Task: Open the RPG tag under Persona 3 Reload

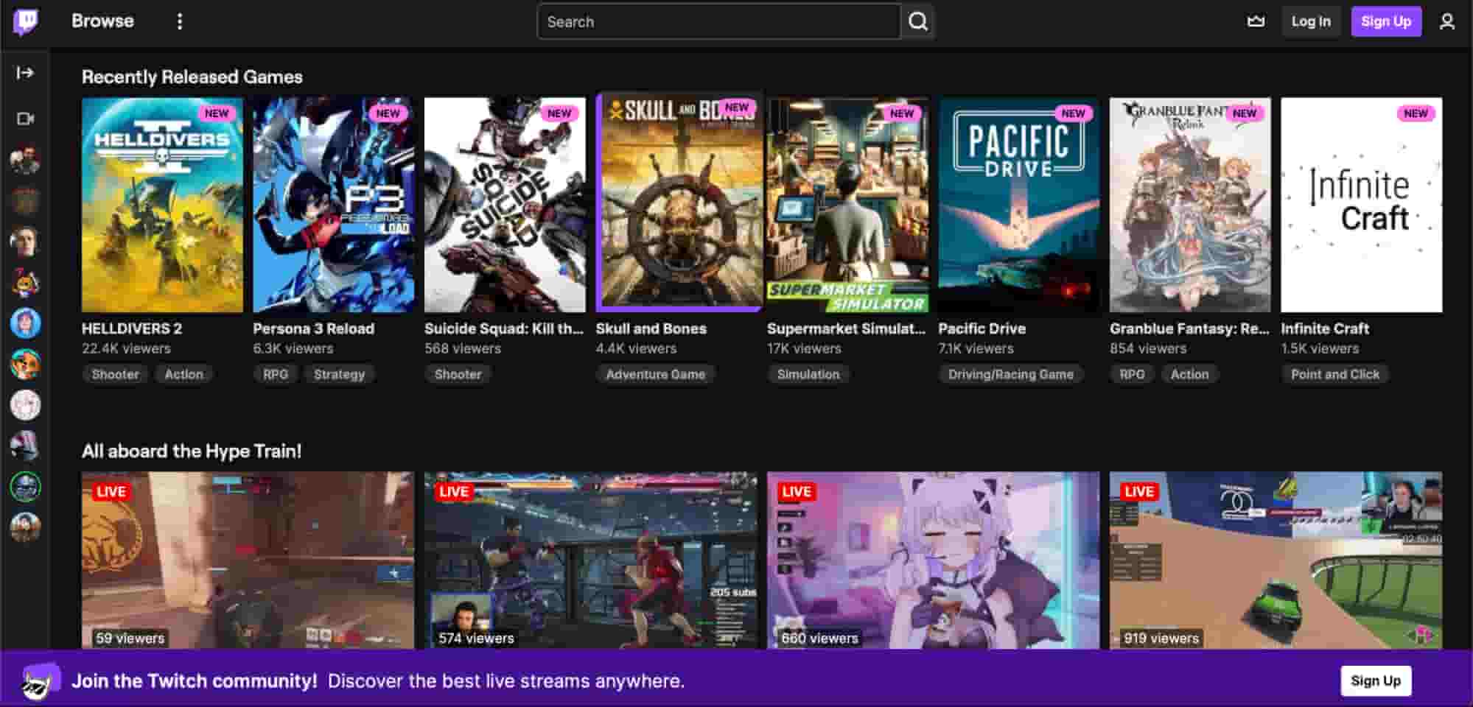Action: [275, 374]
